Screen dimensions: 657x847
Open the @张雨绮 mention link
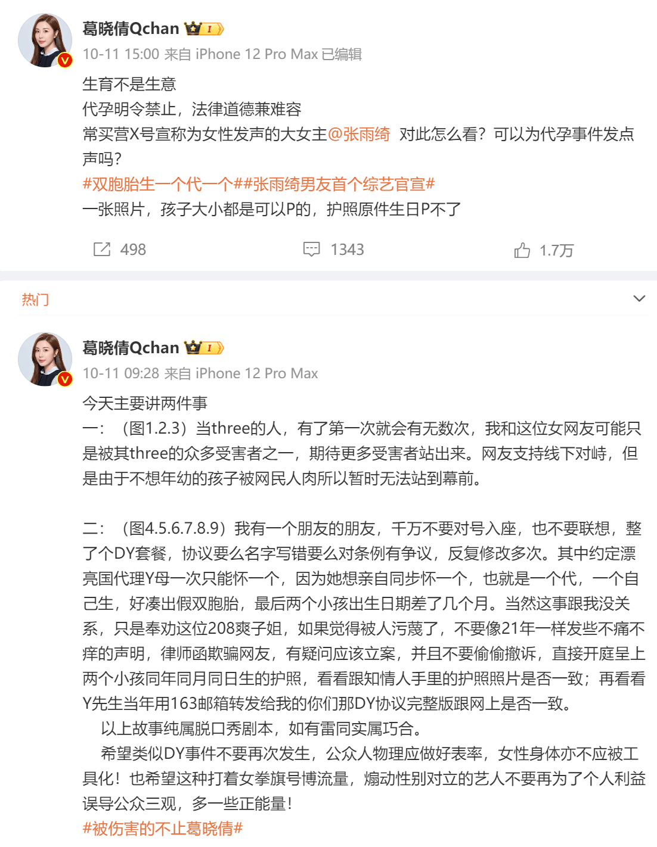coord(359,134)
